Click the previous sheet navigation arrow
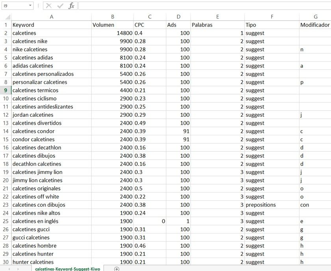The image size is (331, 271). pos(9,269)
